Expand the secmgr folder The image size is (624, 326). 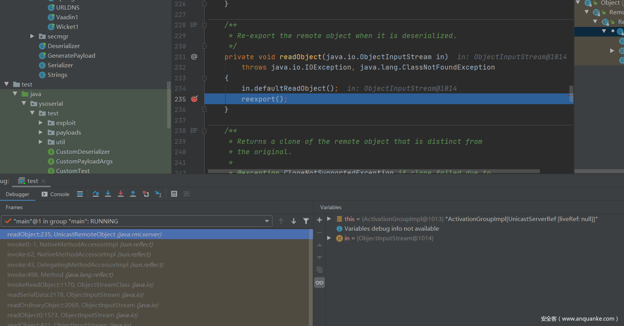32,36
